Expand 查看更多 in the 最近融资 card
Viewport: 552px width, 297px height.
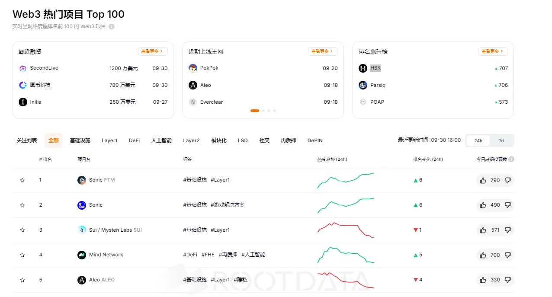pos(152,51)
